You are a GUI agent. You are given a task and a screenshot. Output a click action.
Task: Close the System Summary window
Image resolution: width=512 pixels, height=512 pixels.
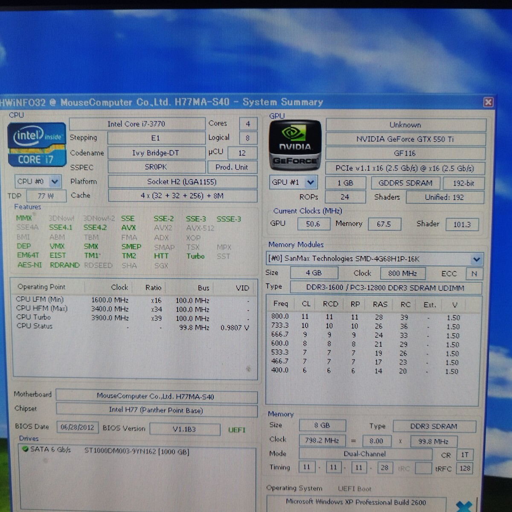coord(488,102)
